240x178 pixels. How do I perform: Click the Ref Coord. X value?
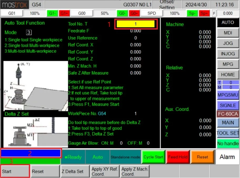tap(136, 45)
